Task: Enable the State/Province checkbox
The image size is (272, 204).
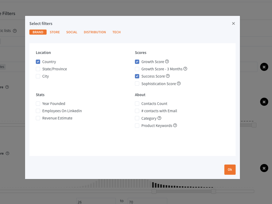Action: click(38, 69)
